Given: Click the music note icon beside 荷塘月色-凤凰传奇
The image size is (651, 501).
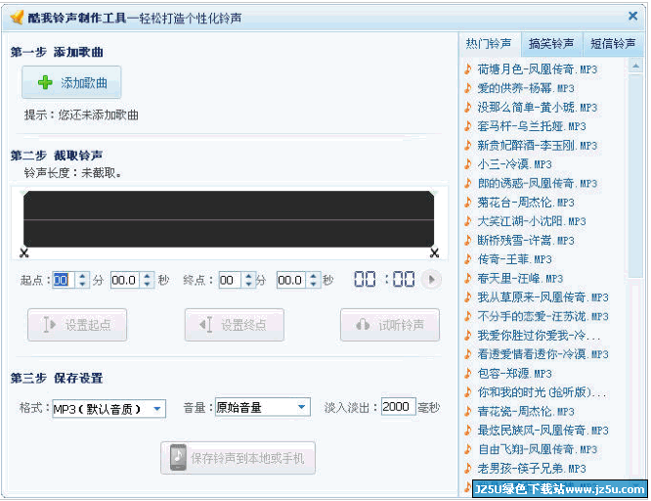Looking at the screenshot, I should point(468,69).
